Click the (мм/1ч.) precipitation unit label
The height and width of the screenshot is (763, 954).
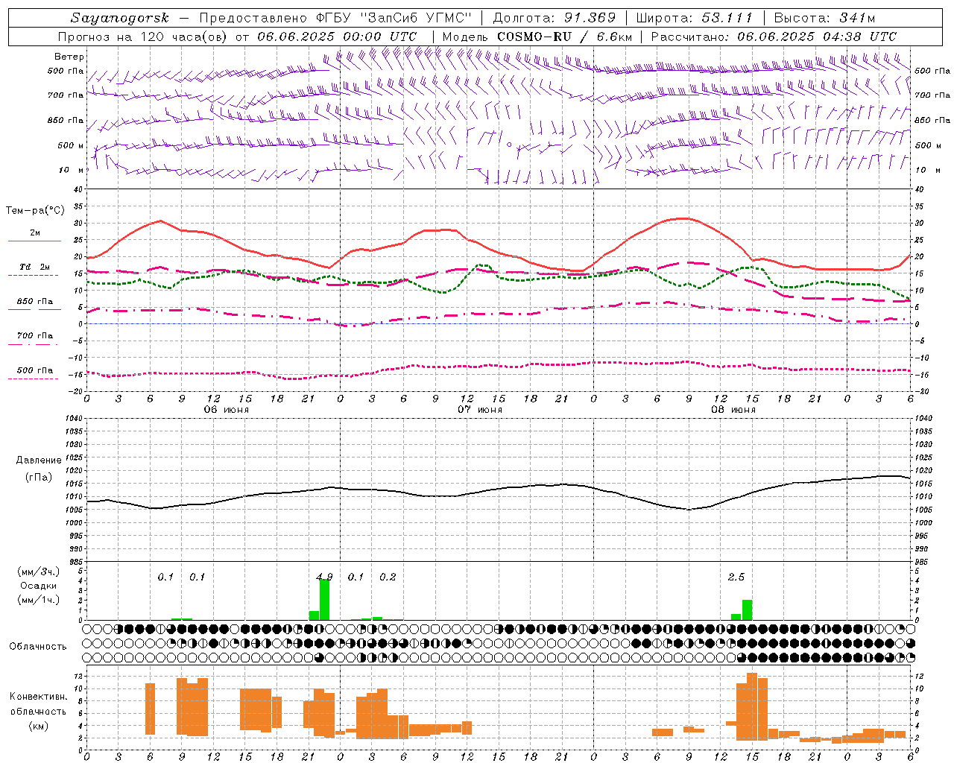39,600
